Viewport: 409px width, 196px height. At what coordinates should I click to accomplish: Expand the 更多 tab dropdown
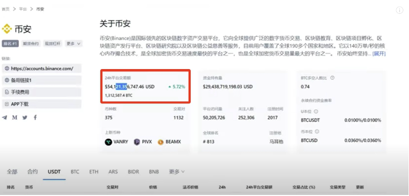click(177, 172)
